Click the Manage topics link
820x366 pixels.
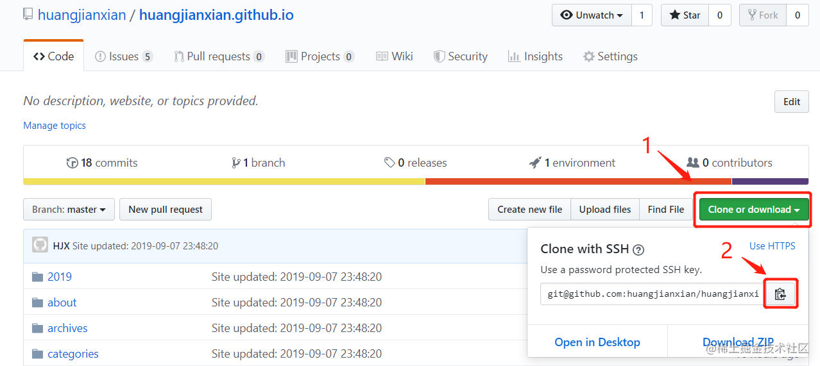tap(55, 126)
